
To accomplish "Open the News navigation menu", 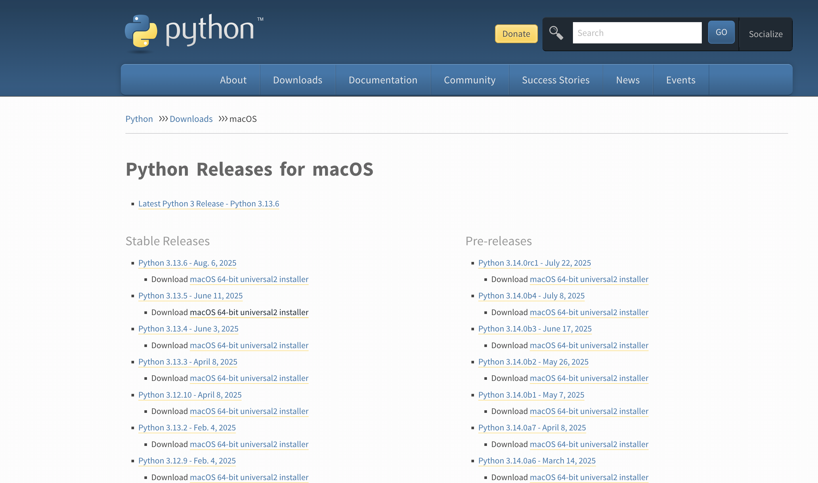I will point(628,80).
